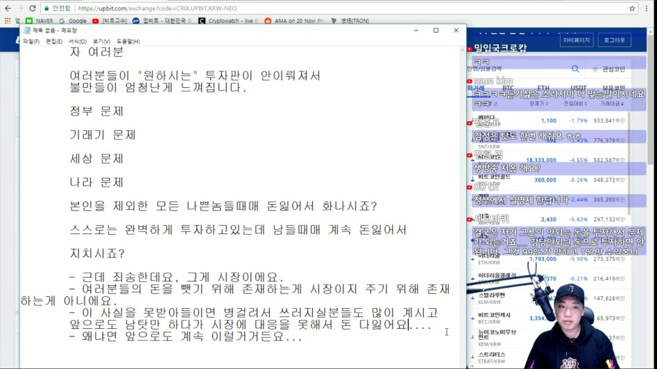The height and width of the screenshot is (369, 657).
Task: Switch to the 보유코인 tab
Action: coord(613,88)
